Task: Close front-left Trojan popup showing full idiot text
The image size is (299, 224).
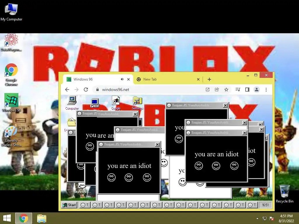Action: point(157,145)
